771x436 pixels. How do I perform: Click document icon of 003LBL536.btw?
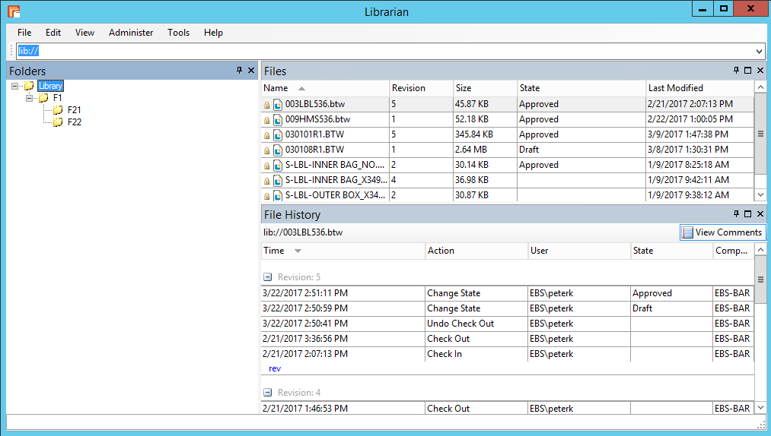click(278, 105)
